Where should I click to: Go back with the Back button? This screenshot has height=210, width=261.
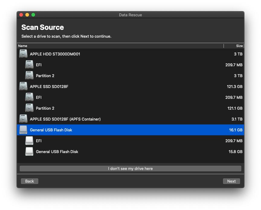(x=30, y=181)
